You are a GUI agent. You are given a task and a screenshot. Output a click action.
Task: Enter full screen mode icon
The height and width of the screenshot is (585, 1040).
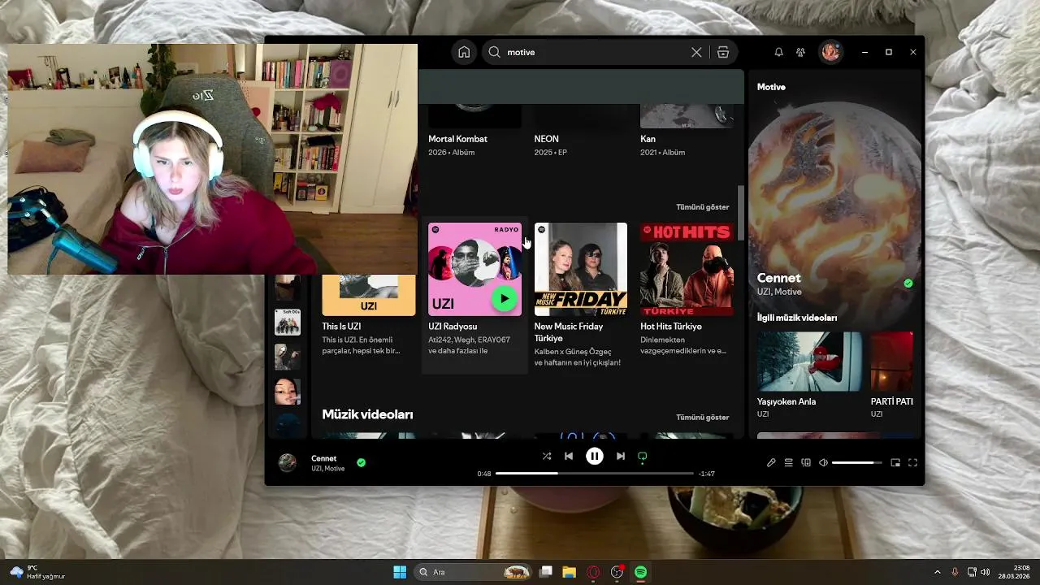click(x=912, y=463)
